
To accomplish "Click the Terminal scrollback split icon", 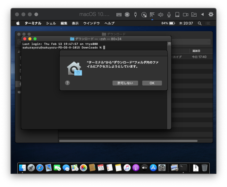I will (169, 43).
